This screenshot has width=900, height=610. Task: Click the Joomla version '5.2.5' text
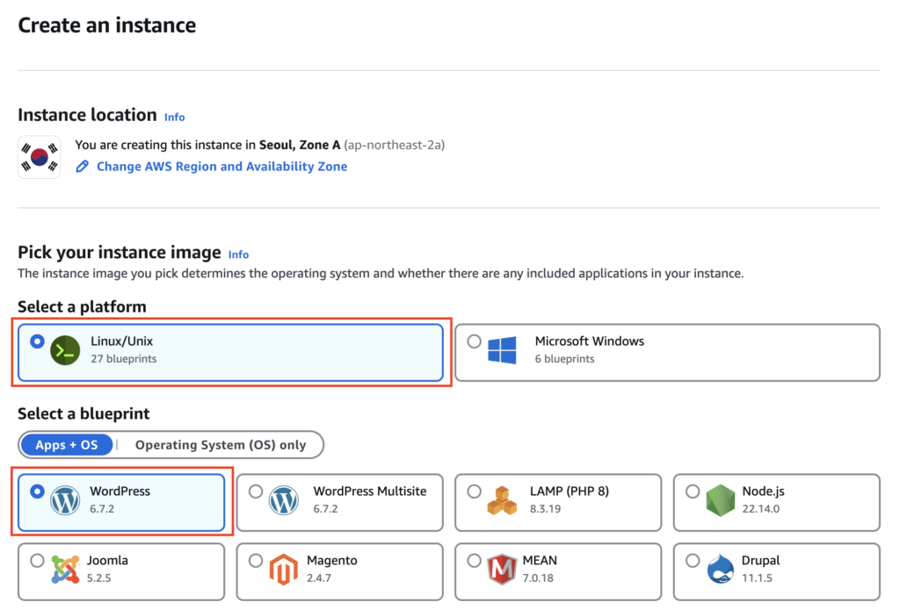point(98,578)
